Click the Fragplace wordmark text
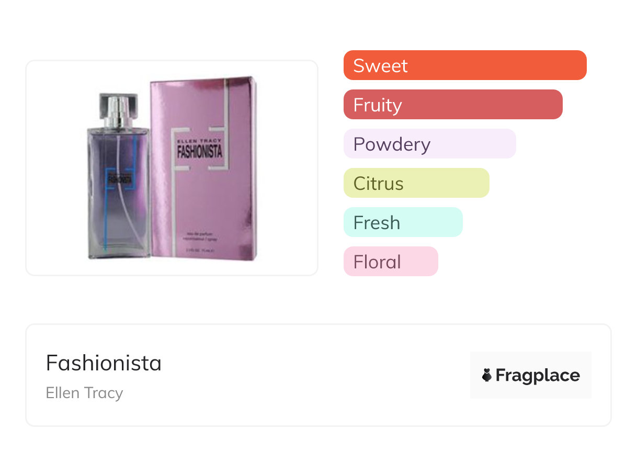Image resolution: width=637 pixels, height=452 pixels. tap(538, 375)
